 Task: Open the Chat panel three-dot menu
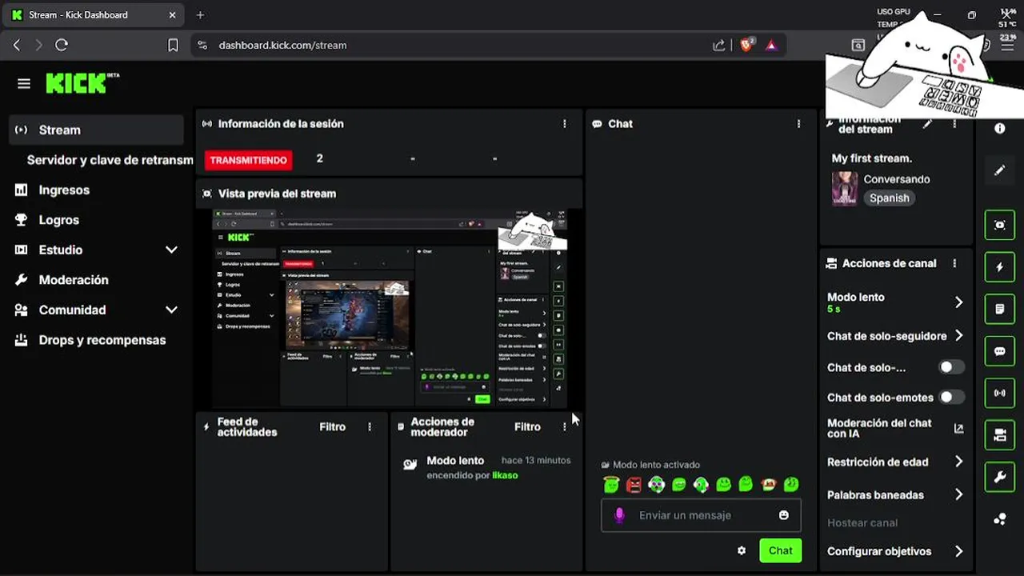pos(798,124)
